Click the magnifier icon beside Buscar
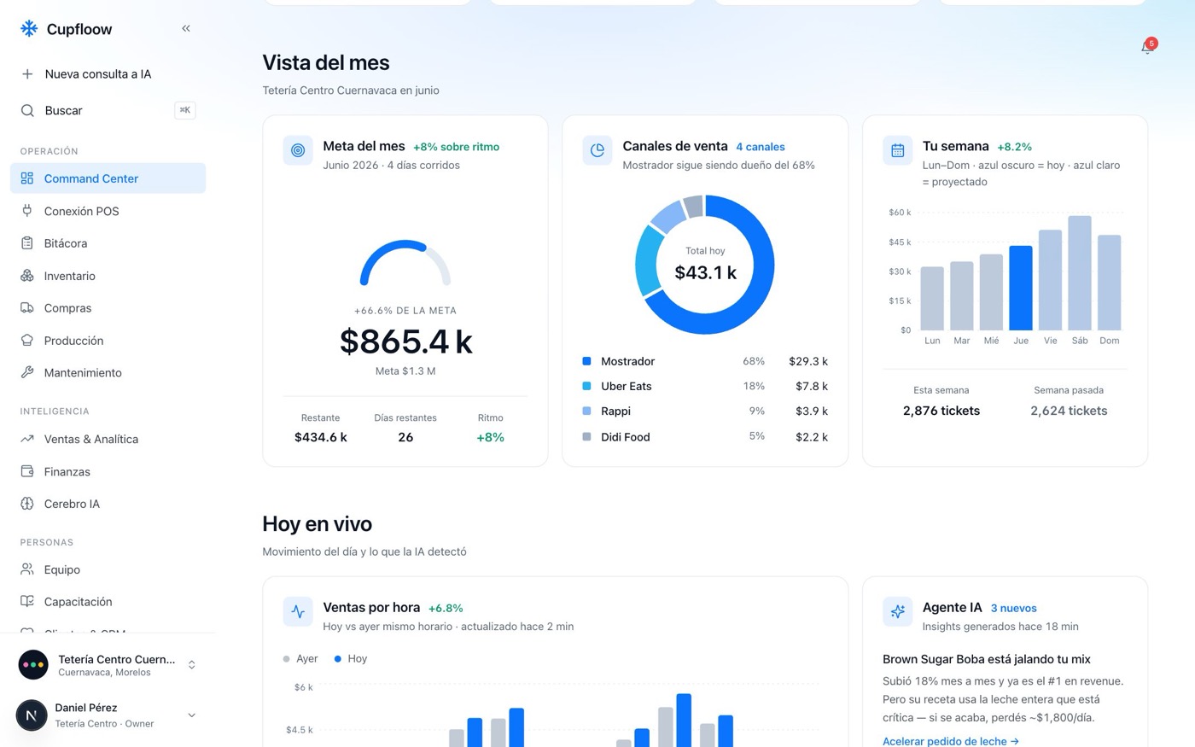This screenshot has height=747, width=1195. (27, 110)
